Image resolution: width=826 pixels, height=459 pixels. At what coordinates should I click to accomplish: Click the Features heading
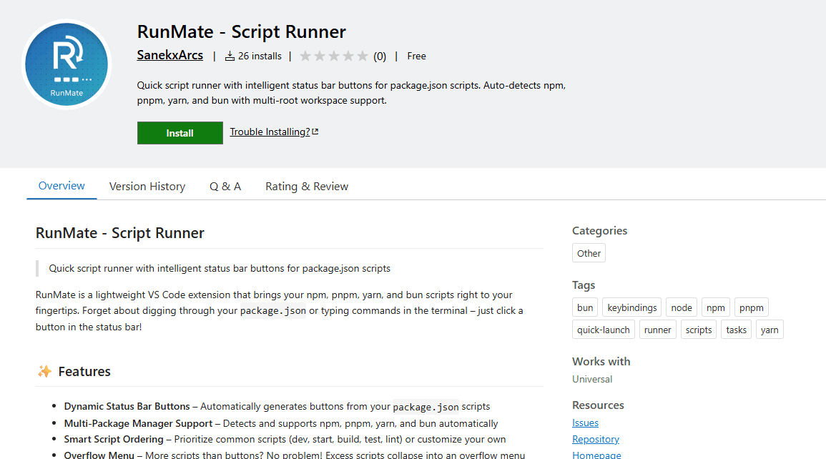84,372
